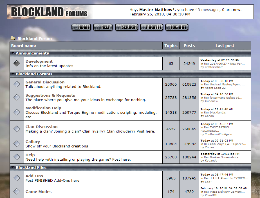Open the Add-Ons board

click(34, 176)
